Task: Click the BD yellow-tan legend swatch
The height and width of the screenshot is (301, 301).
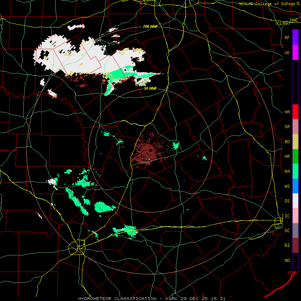Action: [295, 142]
